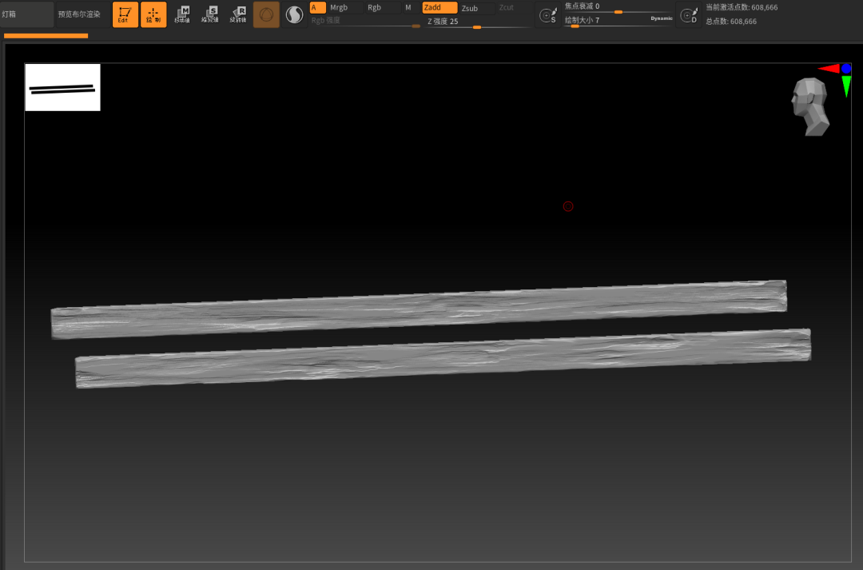
Task: Select the Rotate (R) gizmo icon
Action: pyautogui.click(x=238, y=14)
